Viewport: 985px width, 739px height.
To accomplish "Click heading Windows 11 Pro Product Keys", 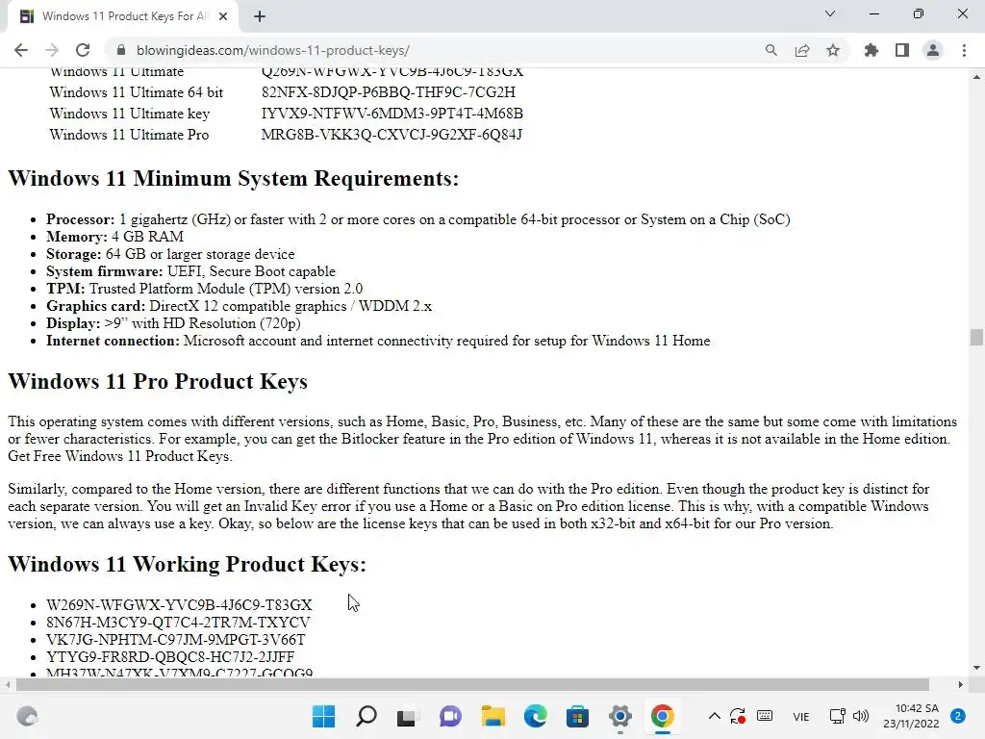I will click(x=158, y=381).
